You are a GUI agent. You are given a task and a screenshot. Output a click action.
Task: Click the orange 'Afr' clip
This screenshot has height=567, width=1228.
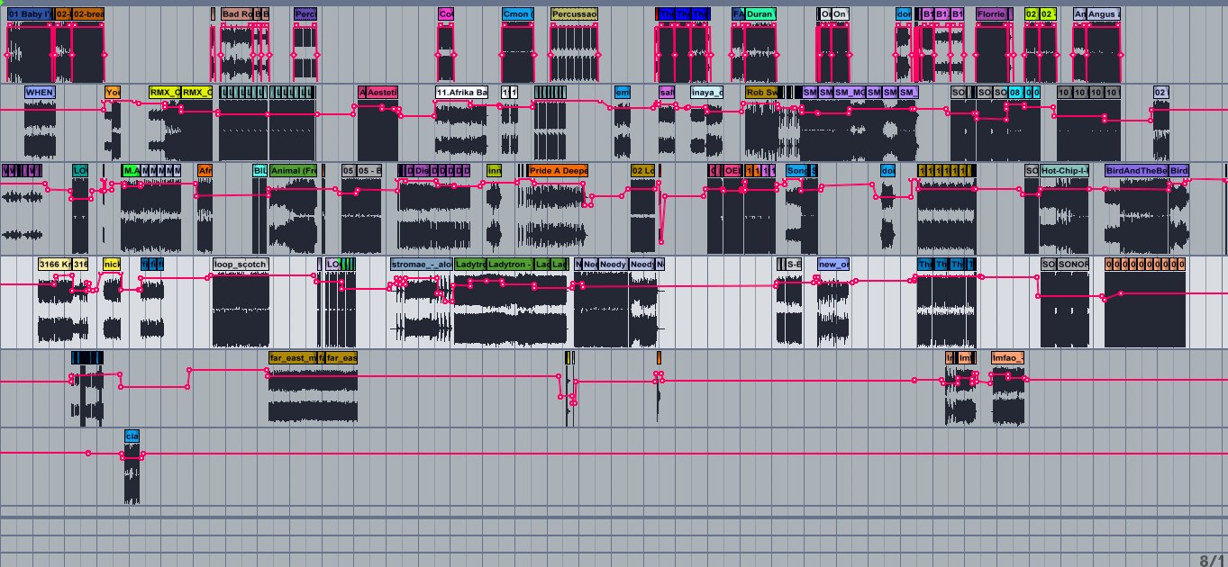(205, 170)
